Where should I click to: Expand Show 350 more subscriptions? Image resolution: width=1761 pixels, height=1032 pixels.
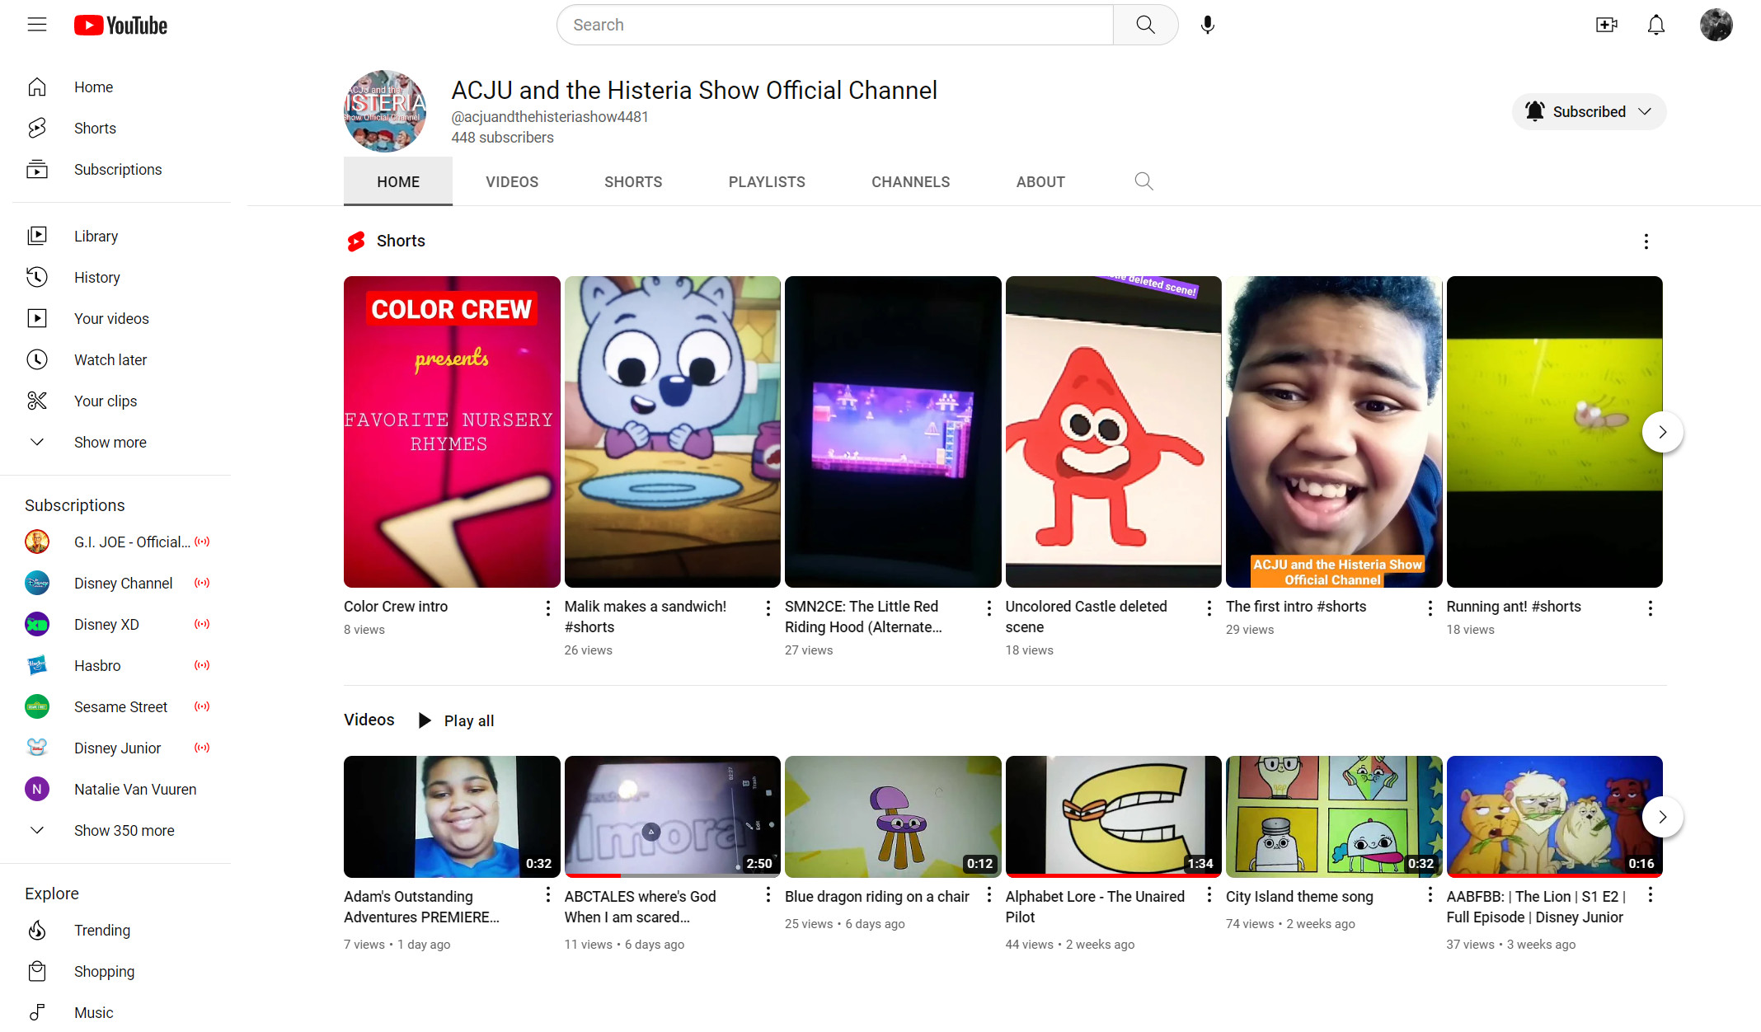124,831
